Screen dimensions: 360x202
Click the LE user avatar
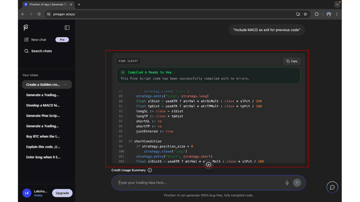pyautogui.click(x=27, y=193)
